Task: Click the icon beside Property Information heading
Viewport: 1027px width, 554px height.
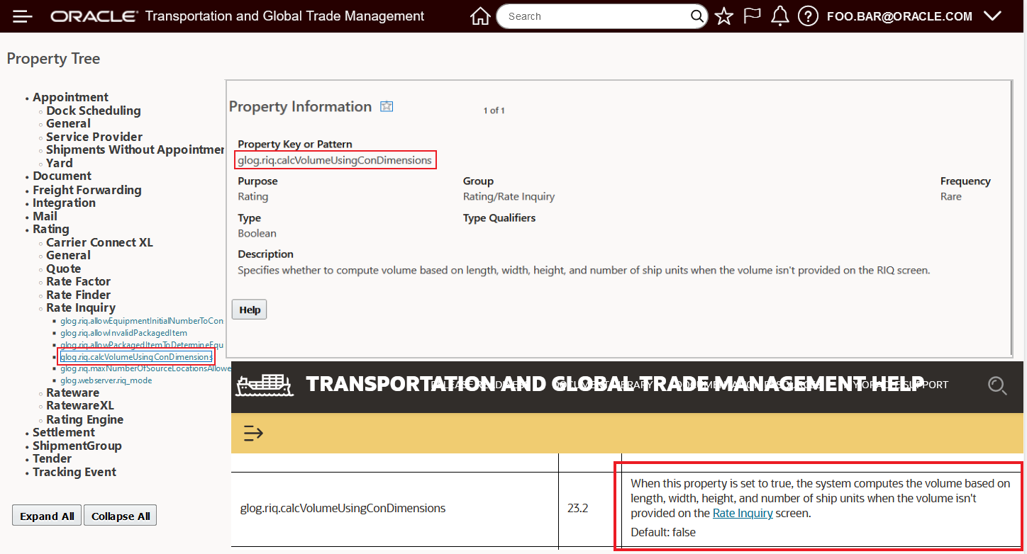Action: tap(387, 107)
